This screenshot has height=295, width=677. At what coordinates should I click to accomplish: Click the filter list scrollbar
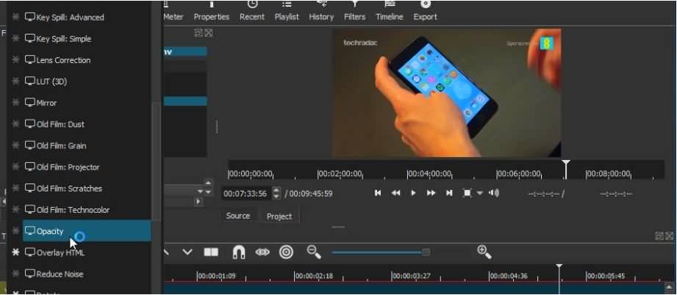pyautogui.click(x=156, y=162)
